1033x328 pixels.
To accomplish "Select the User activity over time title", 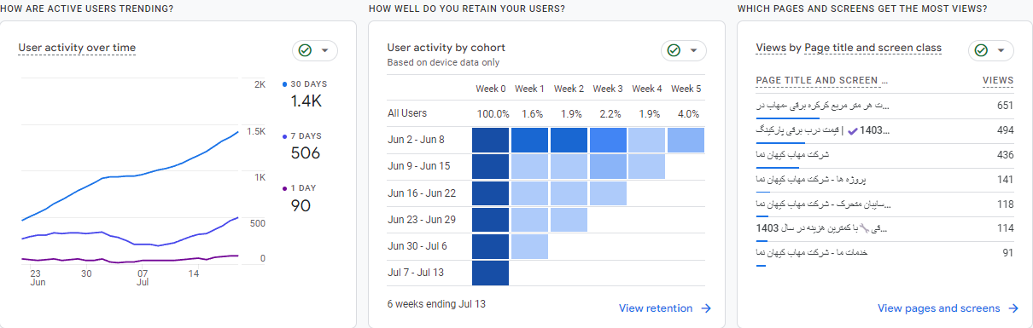I will point(77,48).
